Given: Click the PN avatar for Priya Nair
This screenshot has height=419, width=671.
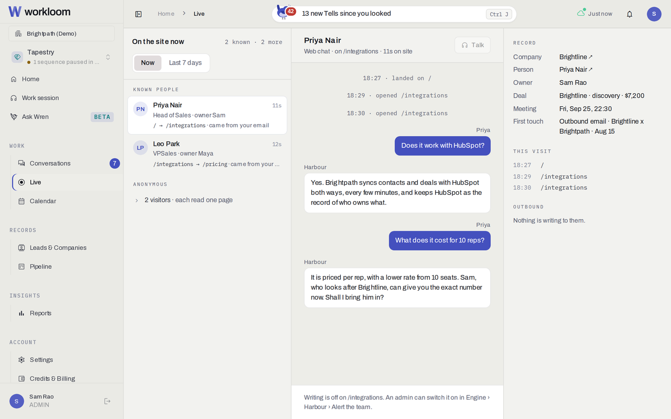Looking at the screenshot, I should pyautogui.click(x=140, y=109).
